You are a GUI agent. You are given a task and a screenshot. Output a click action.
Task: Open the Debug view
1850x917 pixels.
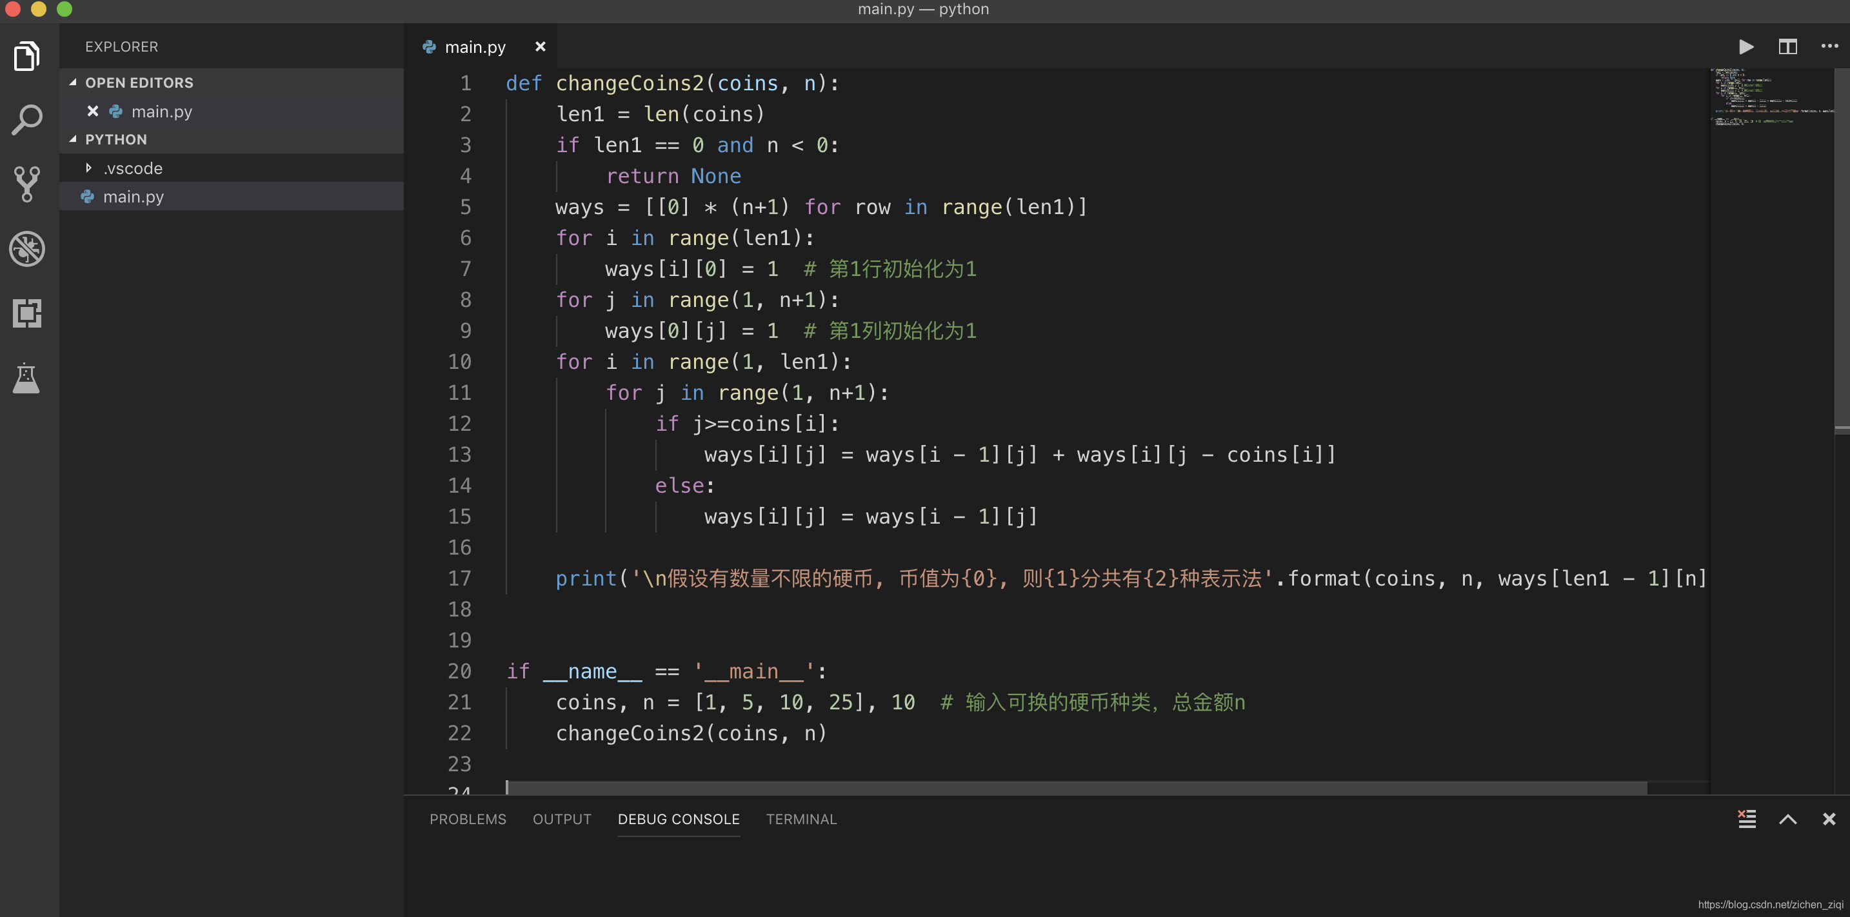pyautogui.click(x=26, y=249)
